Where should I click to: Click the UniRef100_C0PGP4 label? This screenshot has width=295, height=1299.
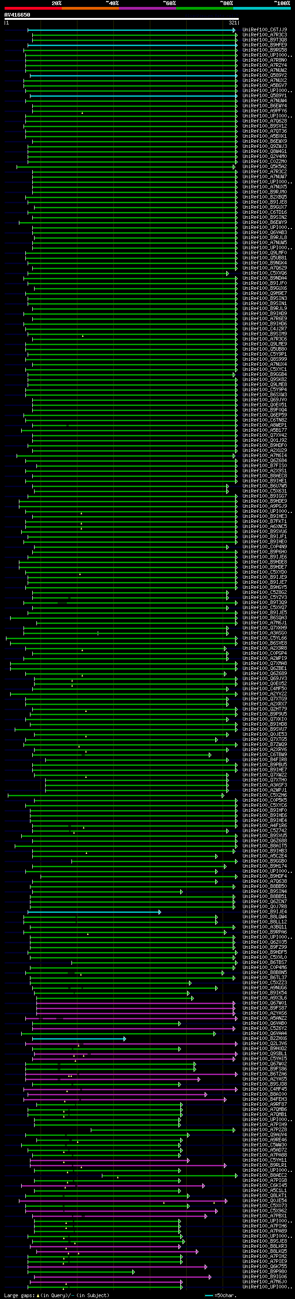pos(265,653)
